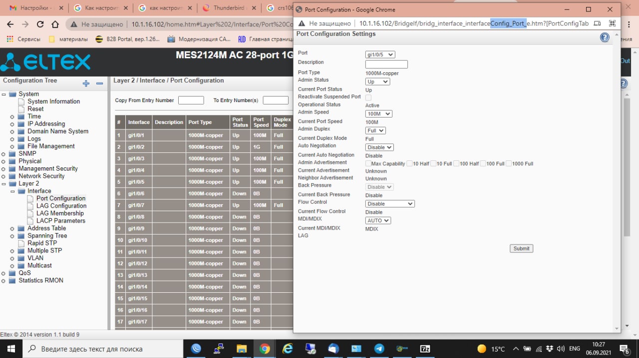Toggle 1000 Full advertisement checkbox
Viewport: 639px width, 358px height.
pos(509,163)
